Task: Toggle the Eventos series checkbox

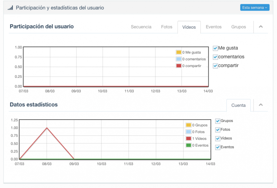Action: (218, 147)
